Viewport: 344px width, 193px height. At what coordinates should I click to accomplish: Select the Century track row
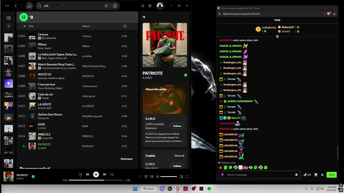77,36
